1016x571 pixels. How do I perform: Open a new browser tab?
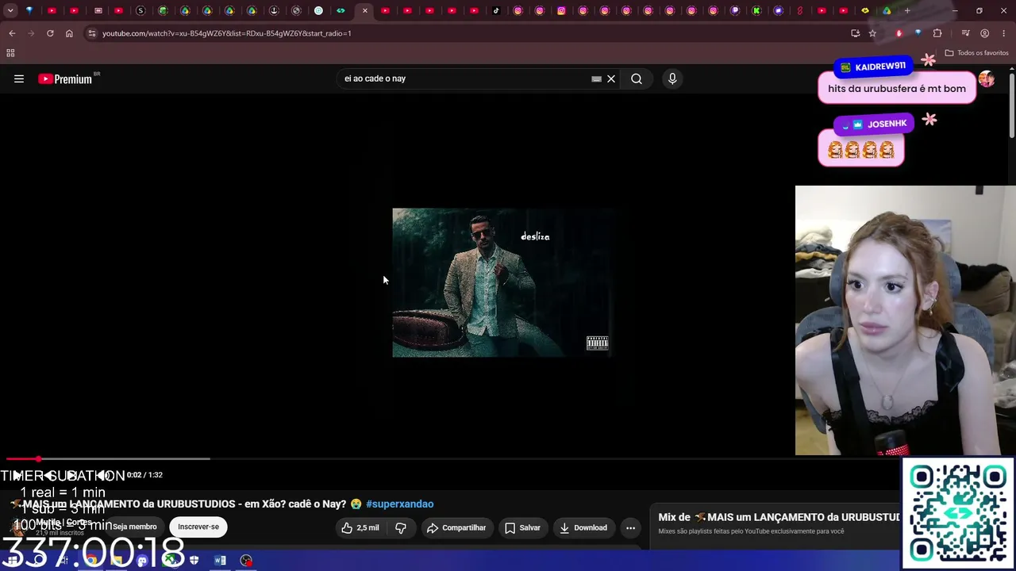point(907,10)
